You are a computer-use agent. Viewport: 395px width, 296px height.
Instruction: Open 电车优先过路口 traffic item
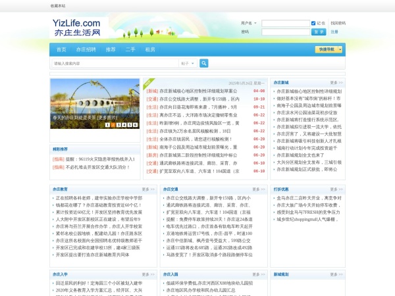[209, 226]
